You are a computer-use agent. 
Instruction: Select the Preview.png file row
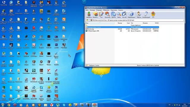click(122, 29)
